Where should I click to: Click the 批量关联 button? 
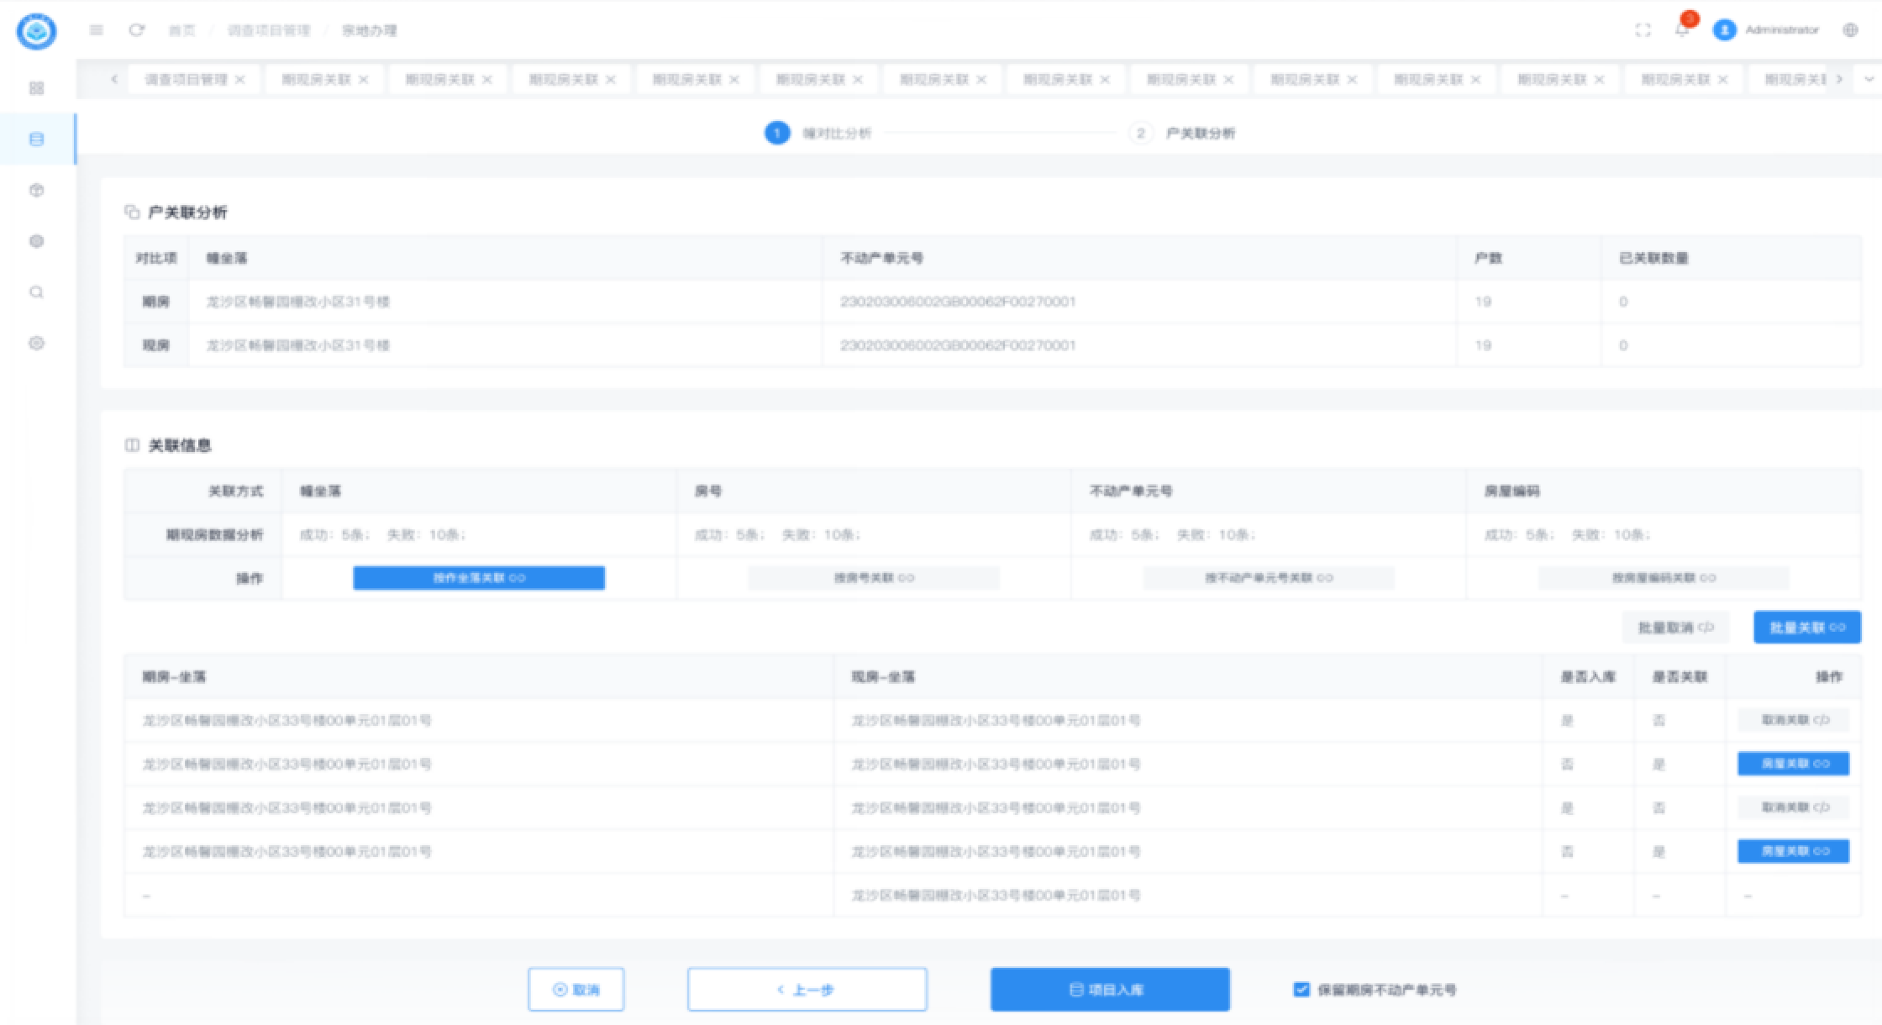tap(1806, 627)
